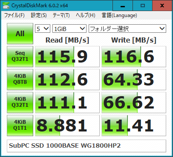Run all benchmarks with the All button

point(20,34)
